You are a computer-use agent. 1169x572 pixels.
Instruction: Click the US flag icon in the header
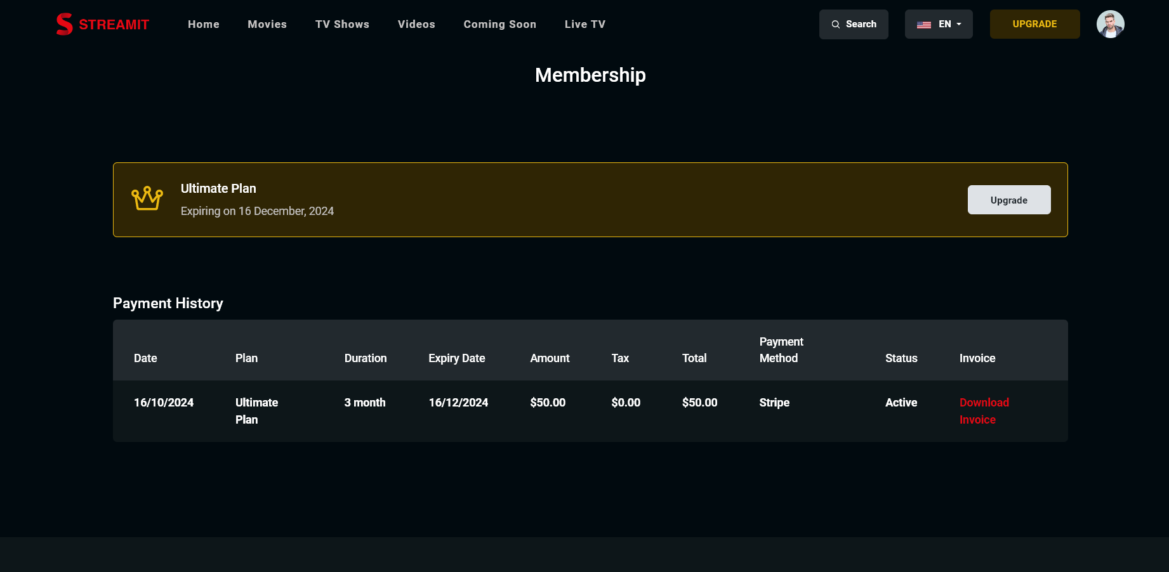924,24
